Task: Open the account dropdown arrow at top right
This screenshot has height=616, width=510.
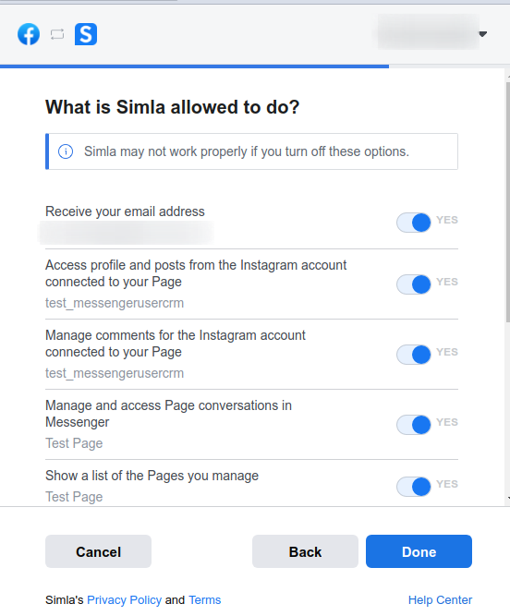Action: 483,34
